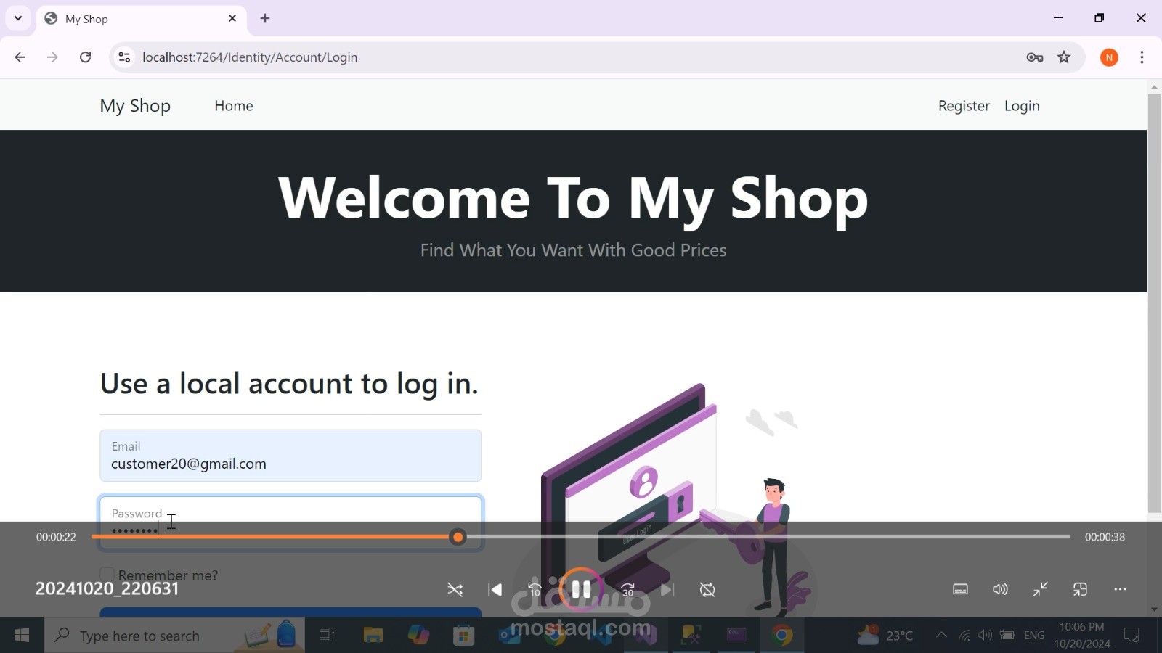
Task: Toggle shuffle in the media player
Action: [x=455, y=590]
